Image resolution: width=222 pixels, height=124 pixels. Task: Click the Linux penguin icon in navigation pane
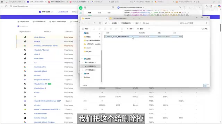(x=85, y=77)
